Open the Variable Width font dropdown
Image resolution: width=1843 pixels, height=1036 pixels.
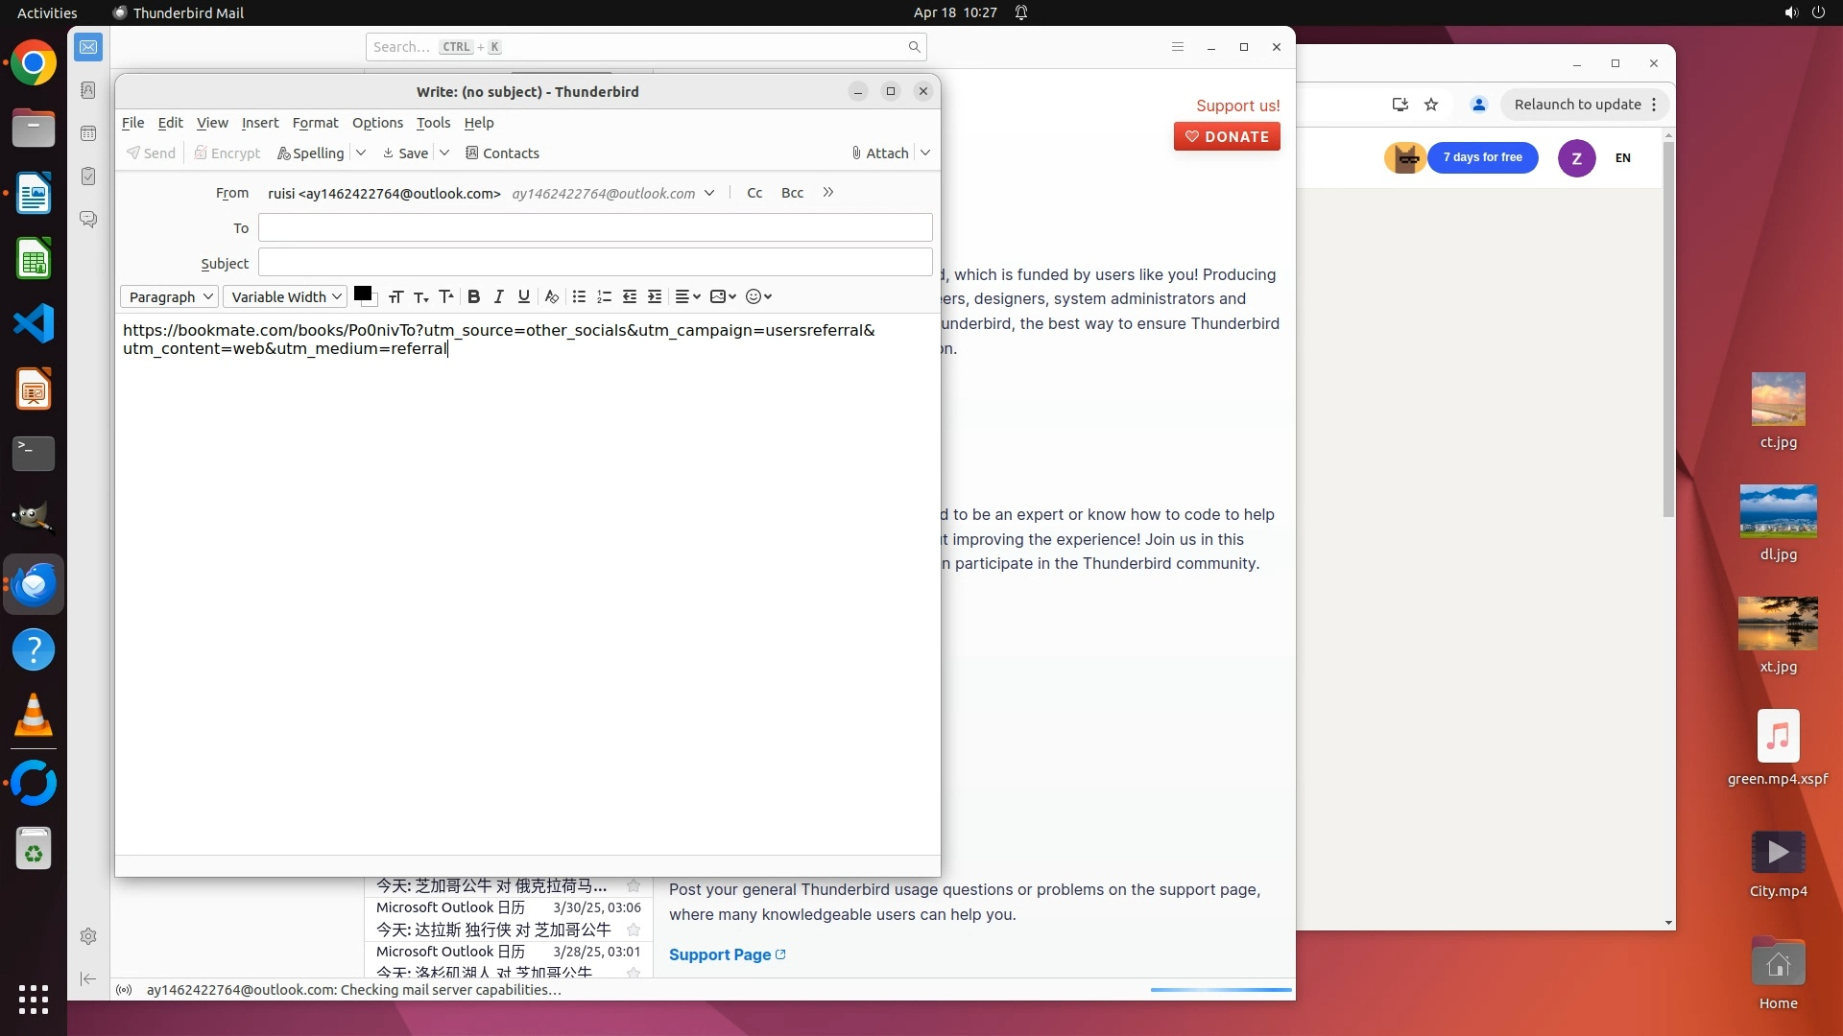point(285,297)
